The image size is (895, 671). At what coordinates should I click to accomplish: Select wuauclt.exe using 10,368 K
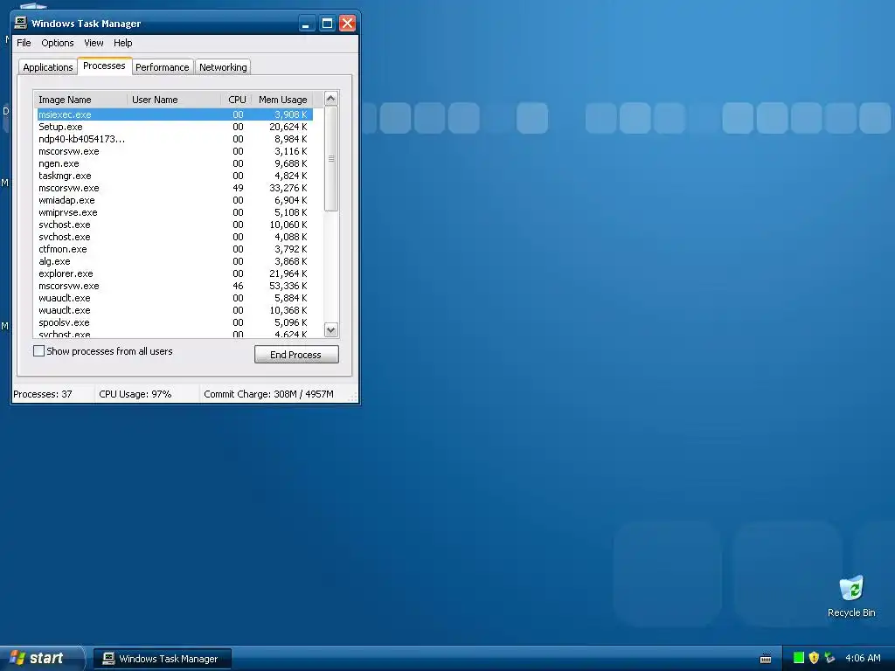[175, 310]
